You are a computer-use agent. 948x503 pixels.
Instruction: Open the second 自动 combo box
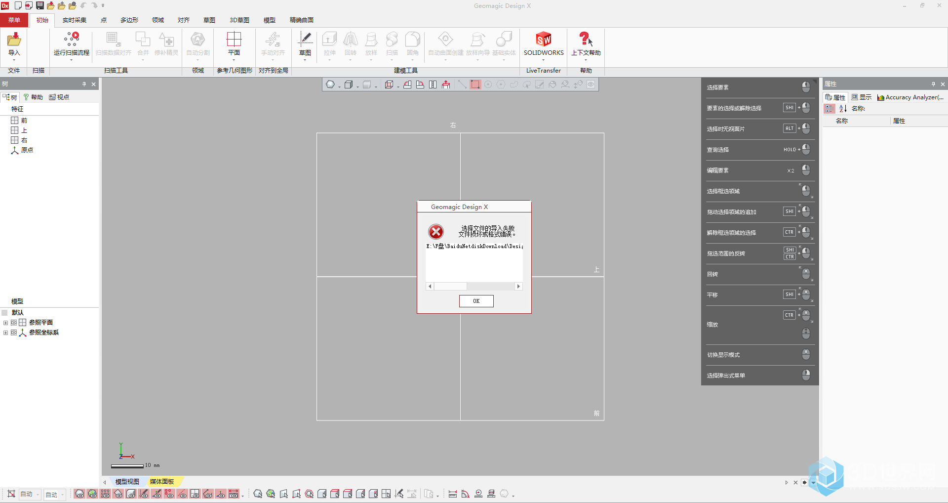coord(55,494)
